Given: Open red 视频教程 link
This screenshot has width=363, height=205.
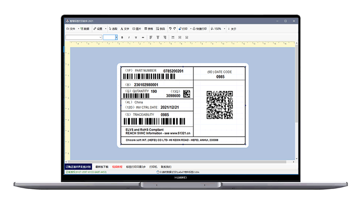Looking at the screenshot, I should pos(117,167).
